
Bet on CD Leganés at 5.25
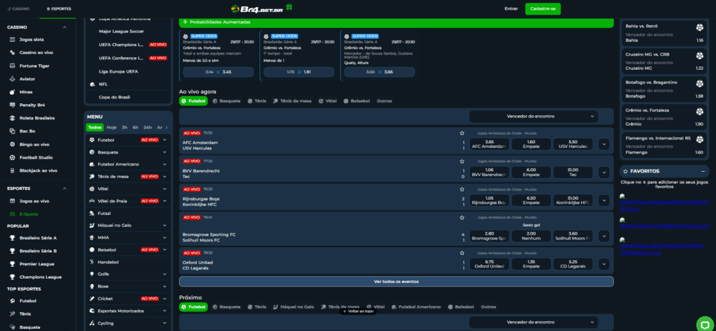click(573, 264)
